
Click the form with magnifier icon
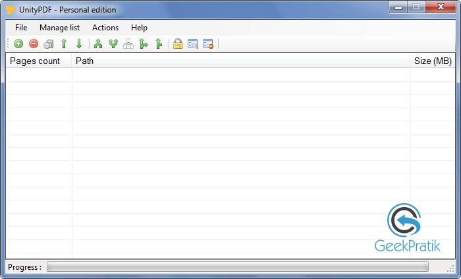(193, 44)
